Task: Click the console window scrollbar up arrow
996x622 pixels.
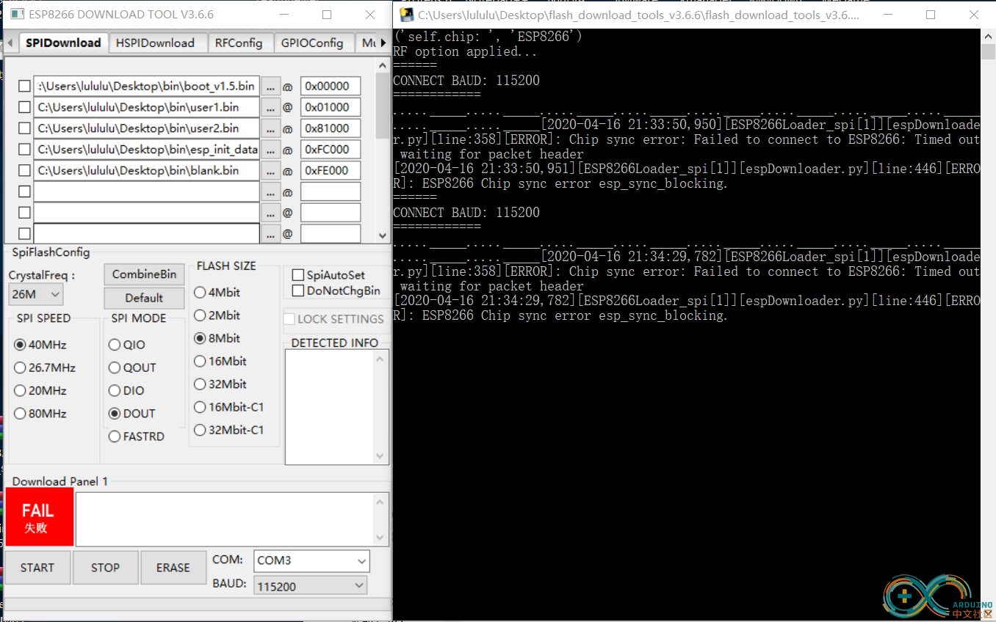Action: pyautogui.click(x=988, y=37)
